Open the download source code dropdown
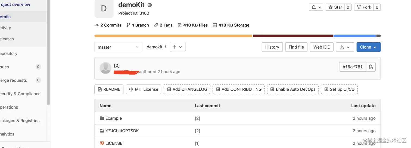 (x=345, y=47)
